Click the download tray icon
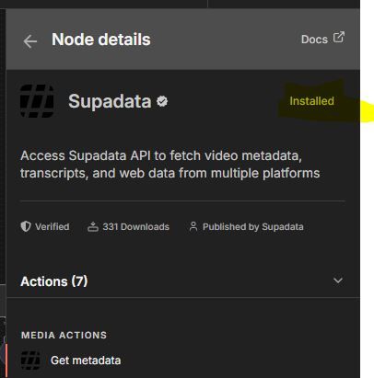Screen dimensions: 374x378 pyautogui.click(x=93, y=227)
